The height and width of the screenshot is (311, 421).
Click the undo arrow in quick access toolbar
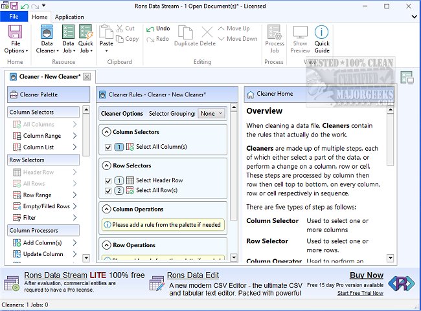[25, 6]
